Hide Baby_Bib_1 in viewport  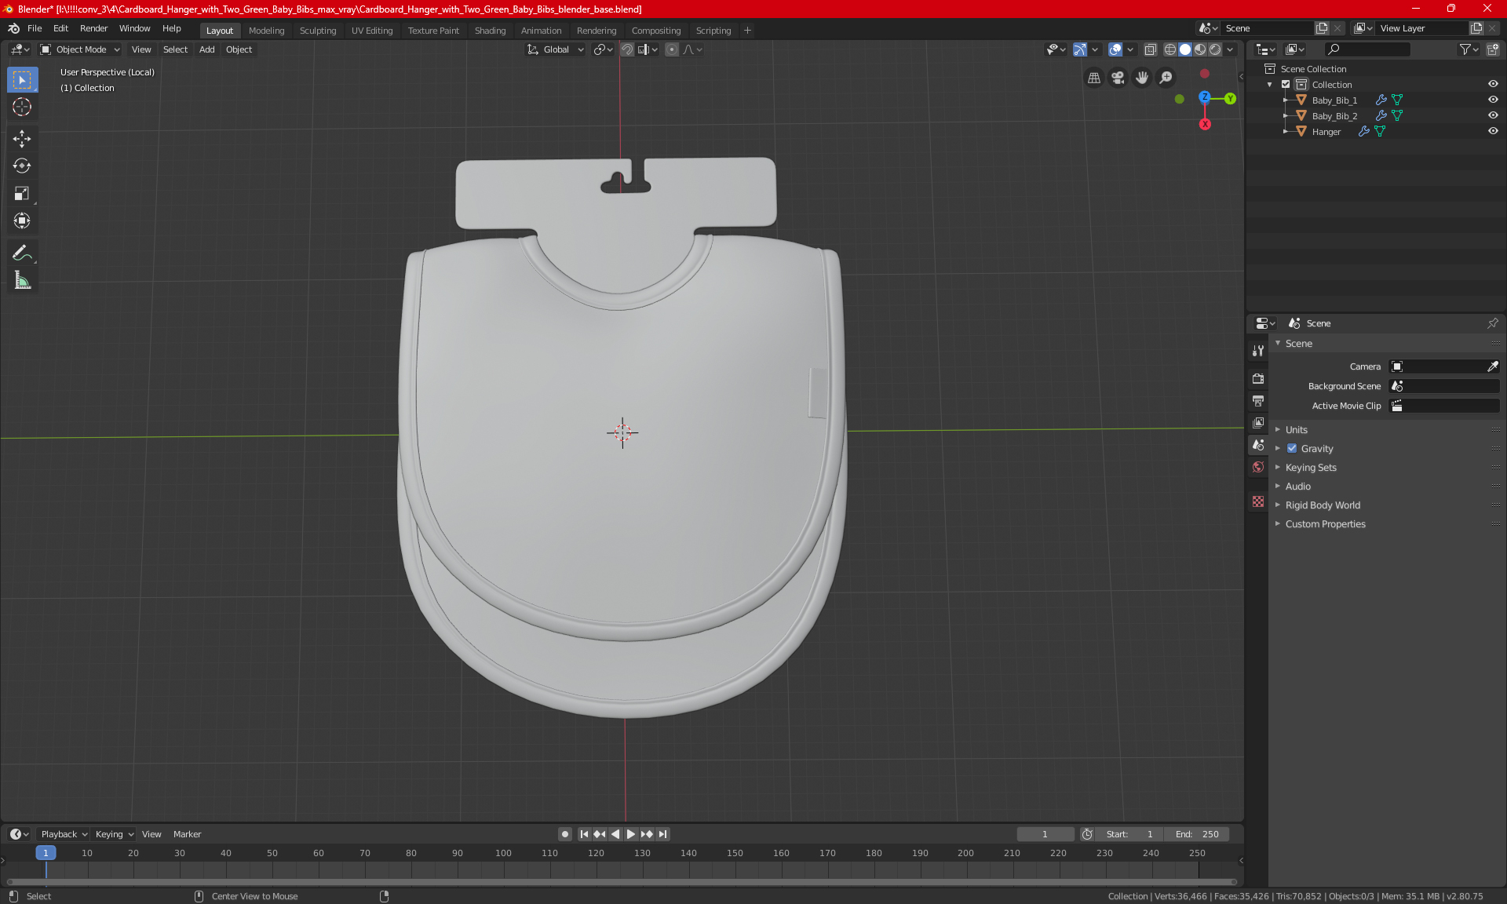tap(1493, 100)
